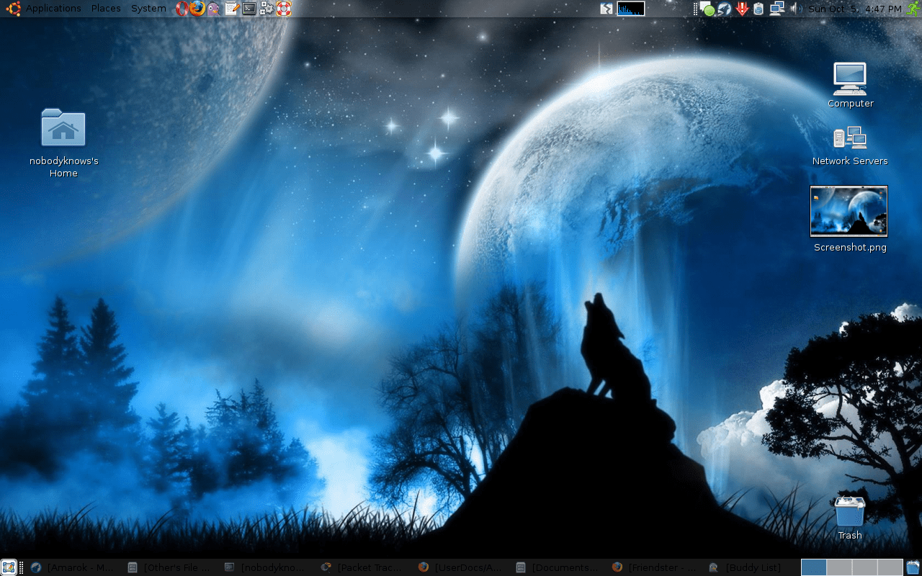Click the Pidgin status tray icon
The image size is (922, 576).
coord(707,9)
